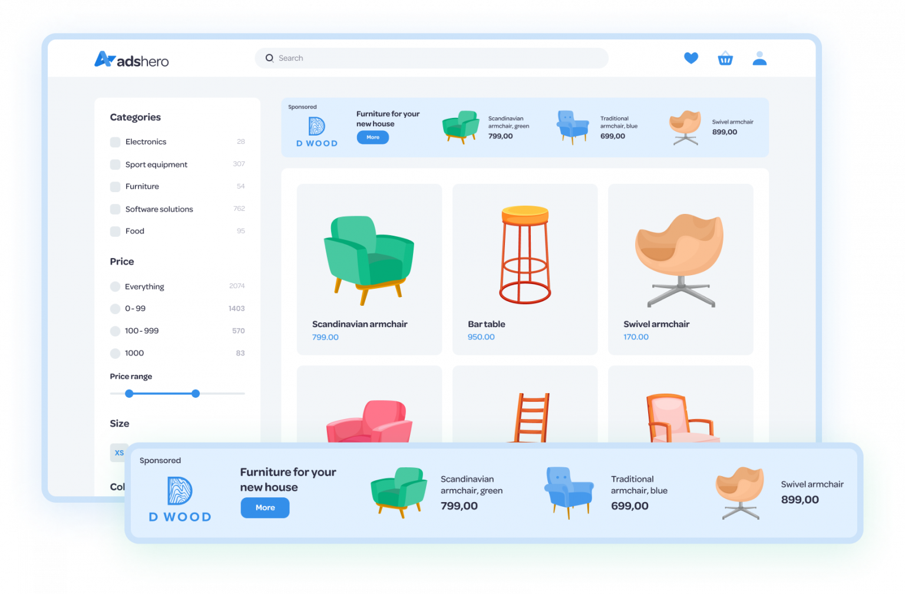The height and width of the screenshot is (594, 905).
Task: Tick the Software solutions checkbox
Action: 115,209
